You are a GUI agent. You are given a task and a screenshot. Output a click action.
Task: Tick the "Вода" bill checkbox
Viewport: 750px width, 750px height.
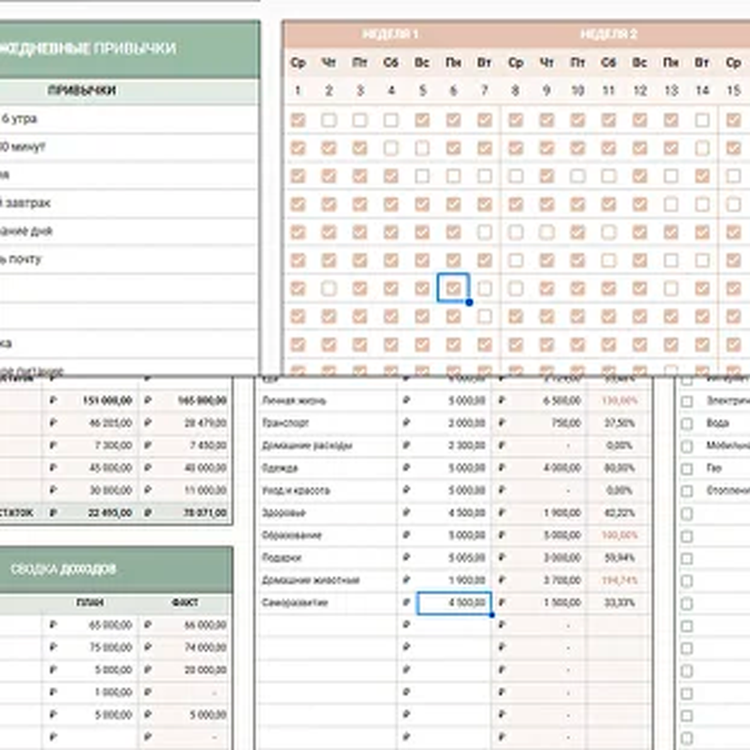687,424
